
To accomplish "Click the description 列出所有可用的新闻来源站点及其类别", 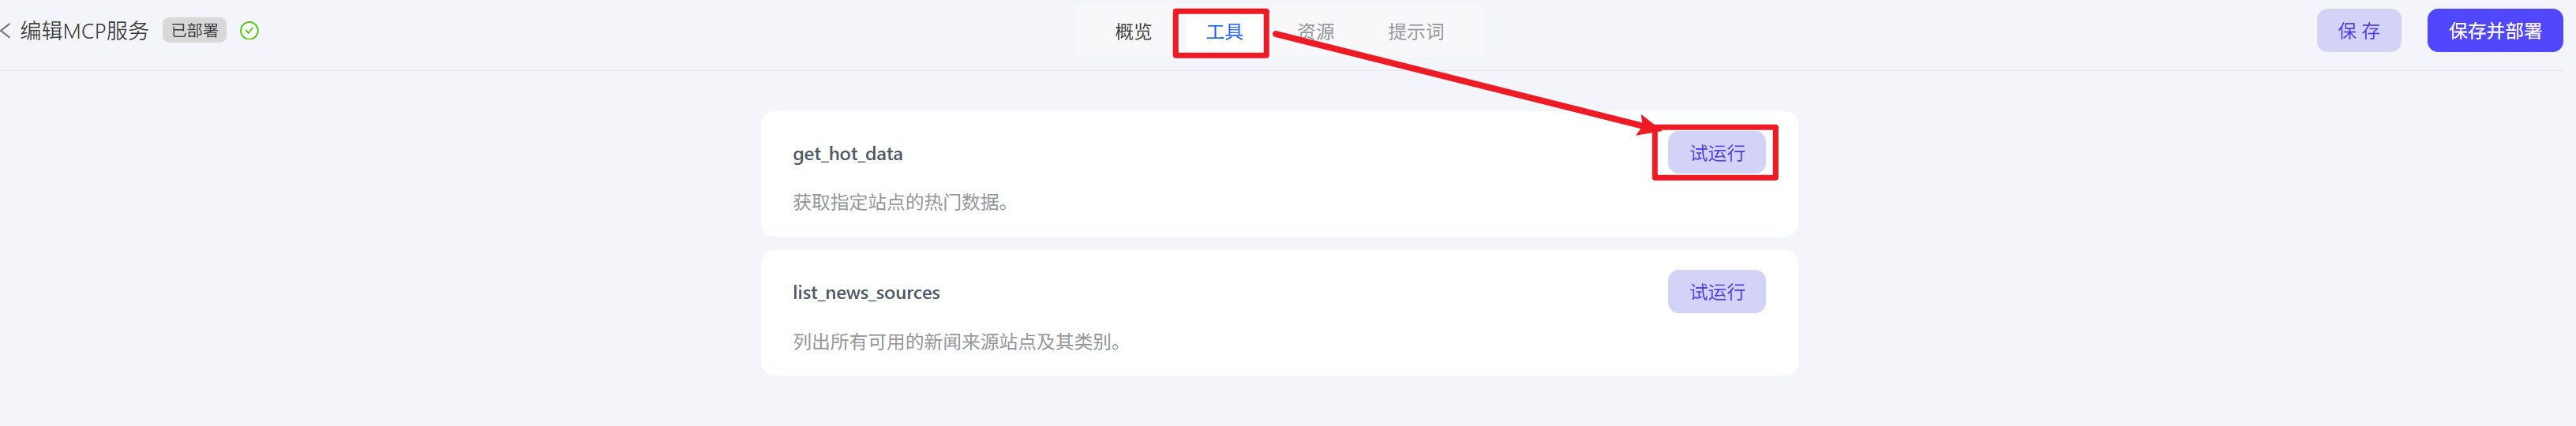I will tap(957, 342).
